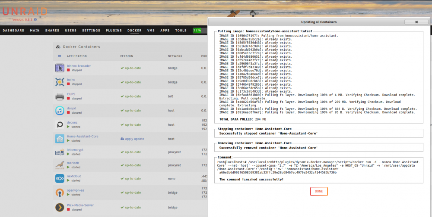432x217 pixels.
Task: Click 'Successfully stopped container' message
Action: pyautogui.click(x=268, y=133)
